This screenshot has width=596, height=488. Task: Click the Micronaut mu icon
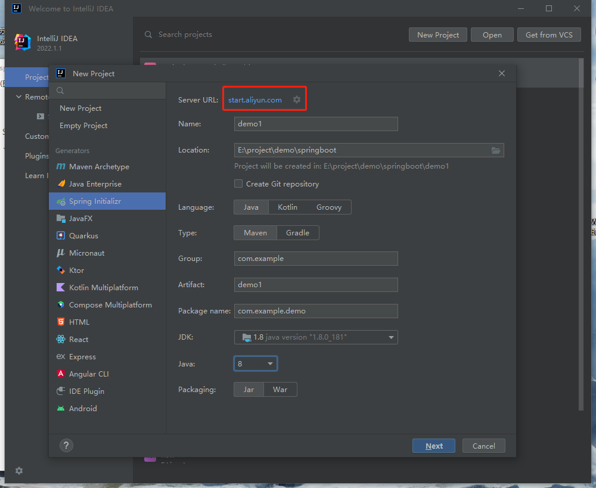(x=61, y=253)
